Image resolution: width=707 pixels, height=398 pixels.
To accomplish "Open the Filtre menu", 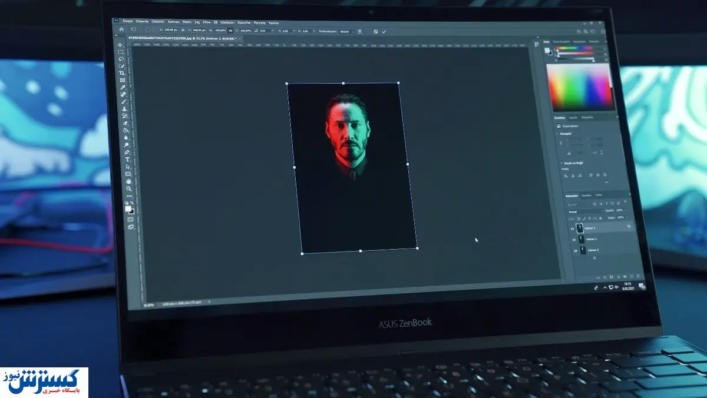I will tap(207, 22).
